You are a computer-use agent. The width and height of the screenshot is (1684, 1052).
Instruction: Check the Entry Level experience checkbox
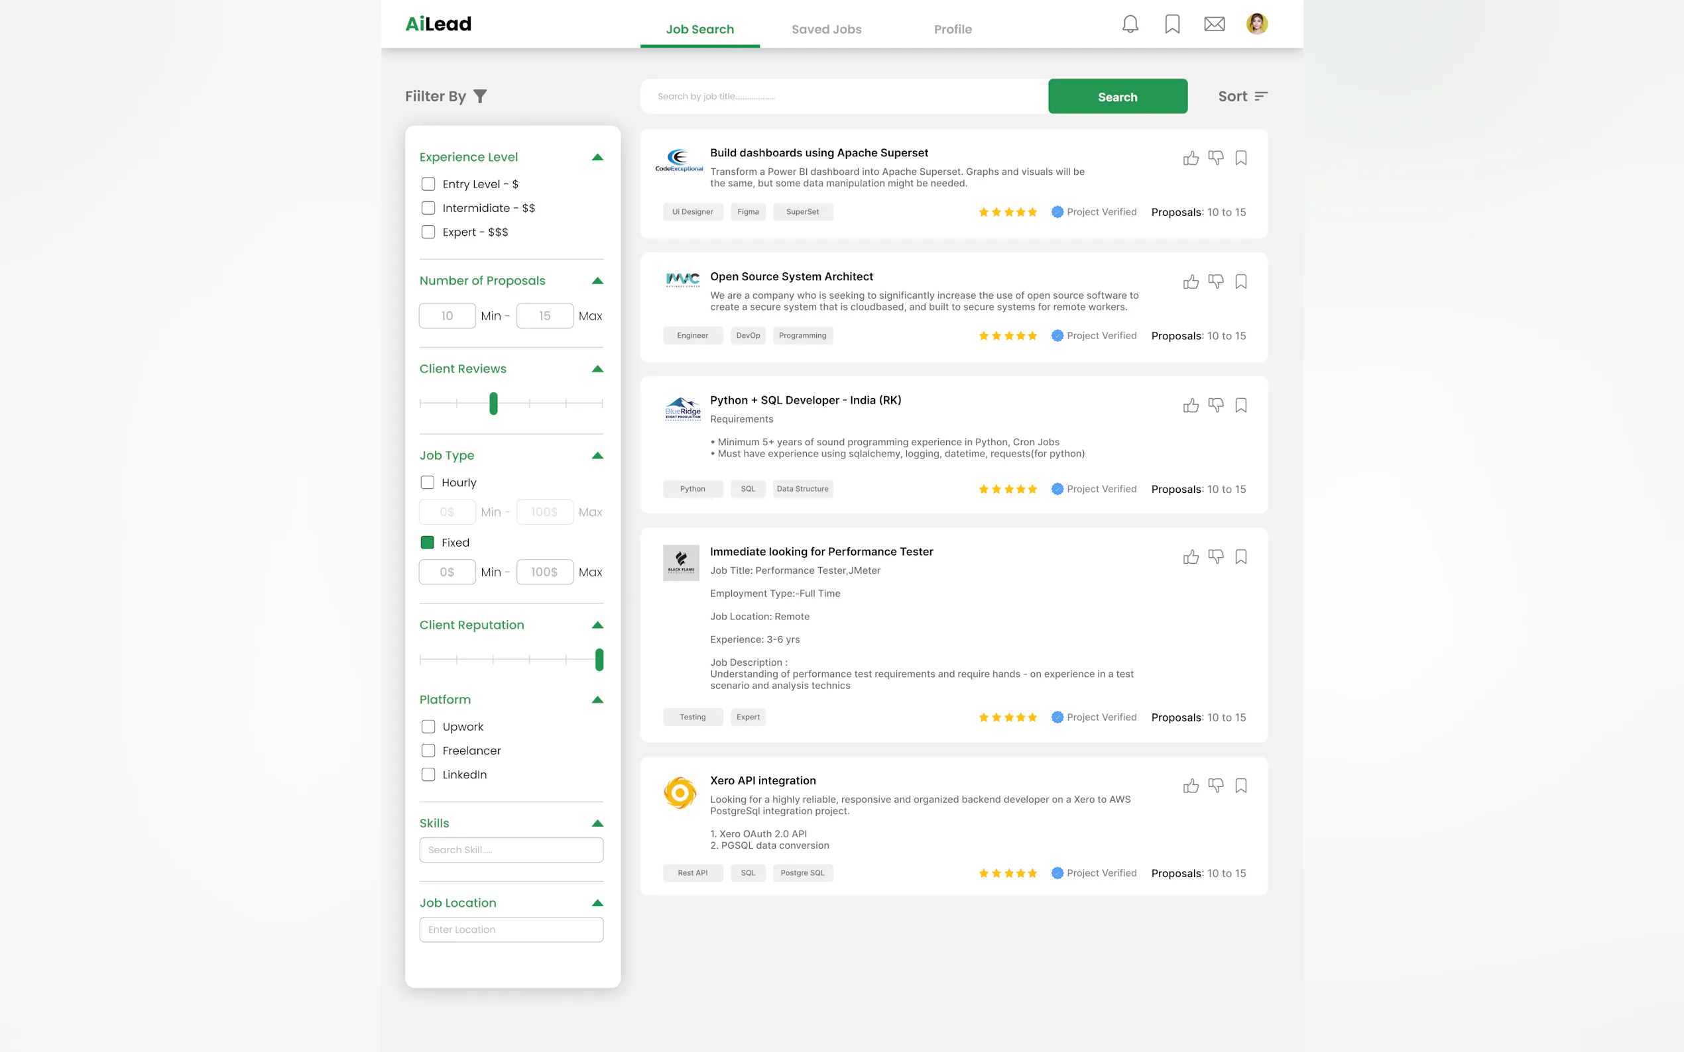(x=428, y=184)
